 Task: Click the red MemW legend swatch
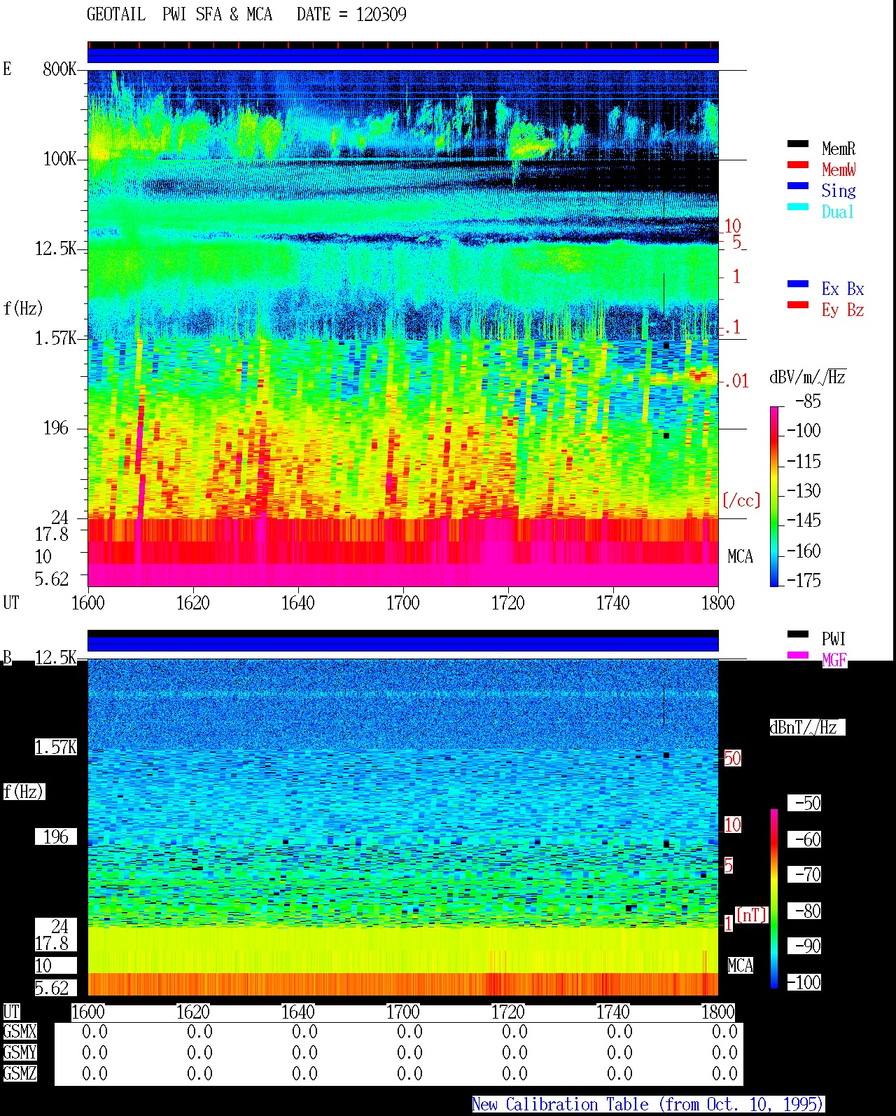(x=798, y=165)
